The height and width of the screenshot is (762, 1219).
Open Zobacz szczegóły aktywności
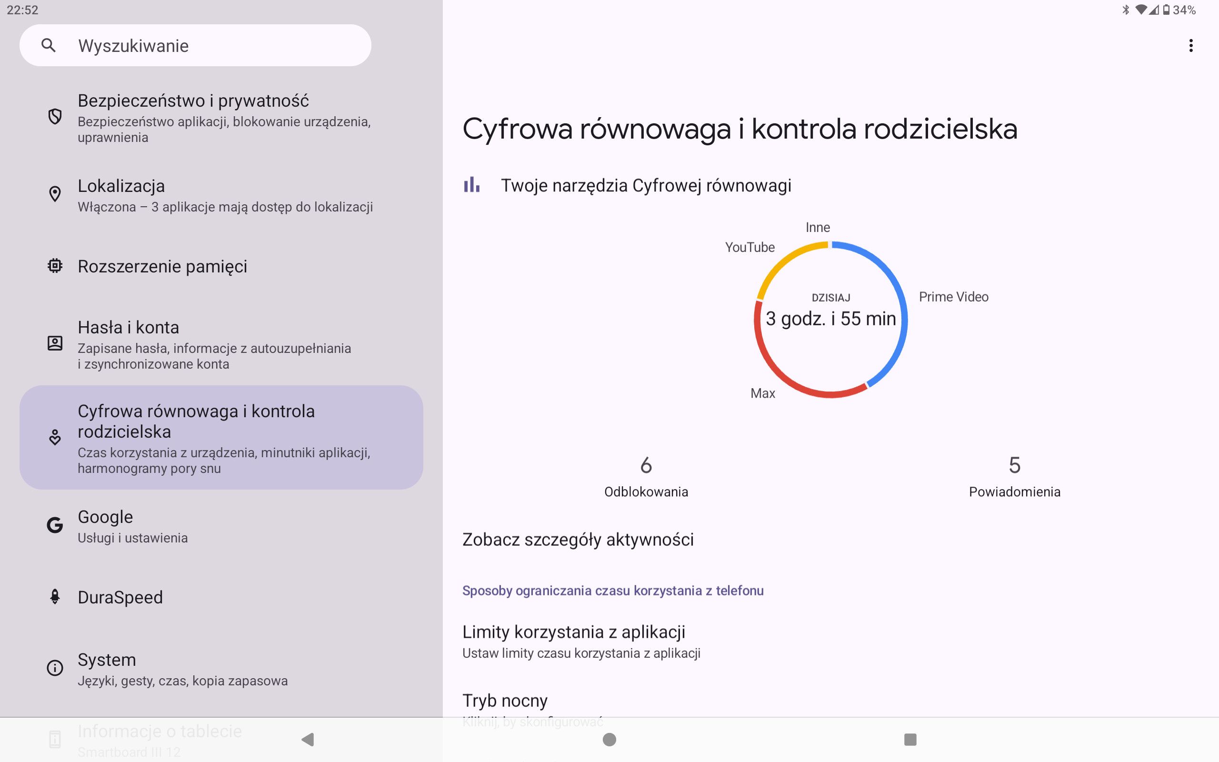pos(578,539)
